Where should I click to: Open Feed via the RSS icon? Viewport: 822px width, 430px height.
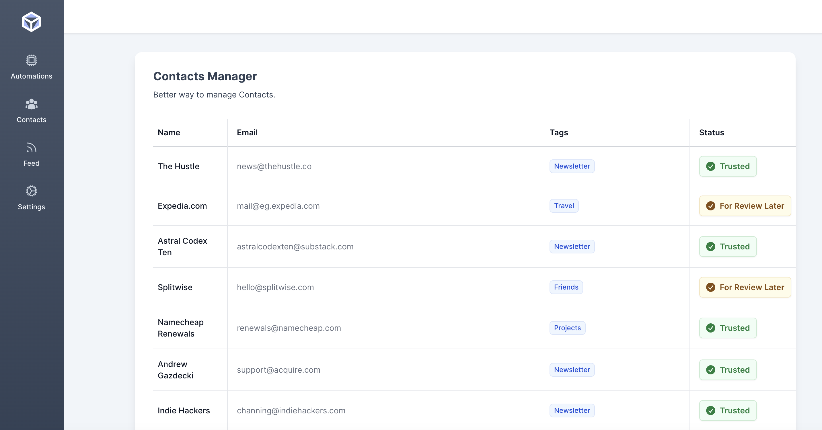click(31, 147)
